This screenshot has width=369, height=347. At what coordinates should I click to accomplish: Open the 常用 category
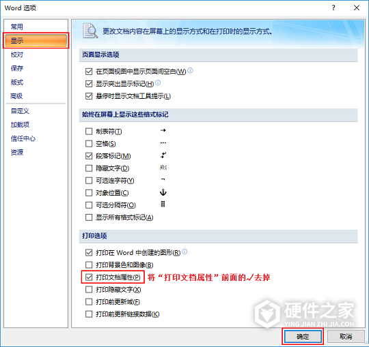17,27
